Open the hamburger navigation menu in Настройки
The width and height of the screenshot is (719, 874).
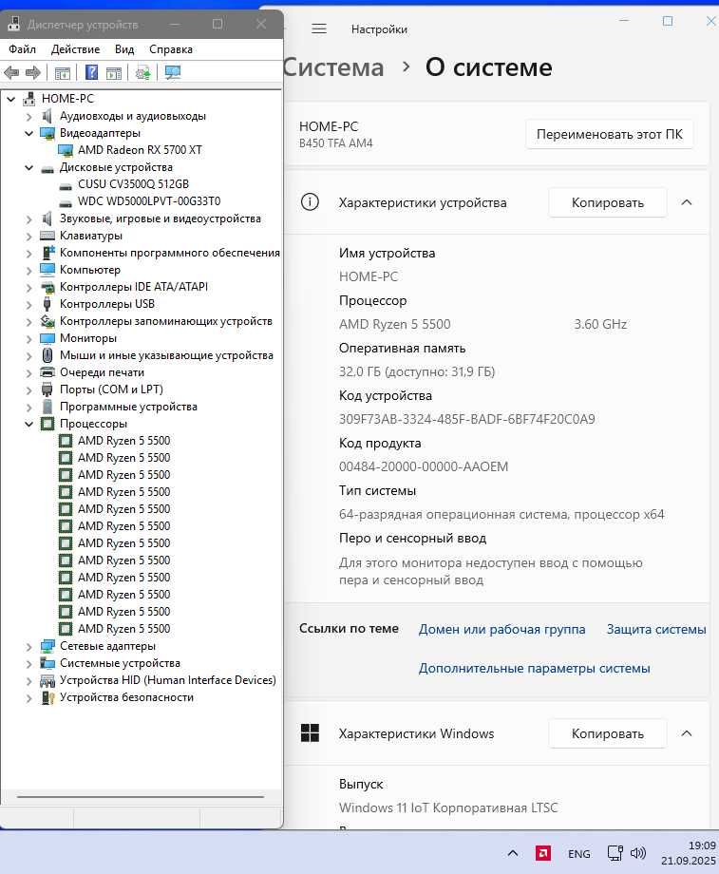[319, 29]
